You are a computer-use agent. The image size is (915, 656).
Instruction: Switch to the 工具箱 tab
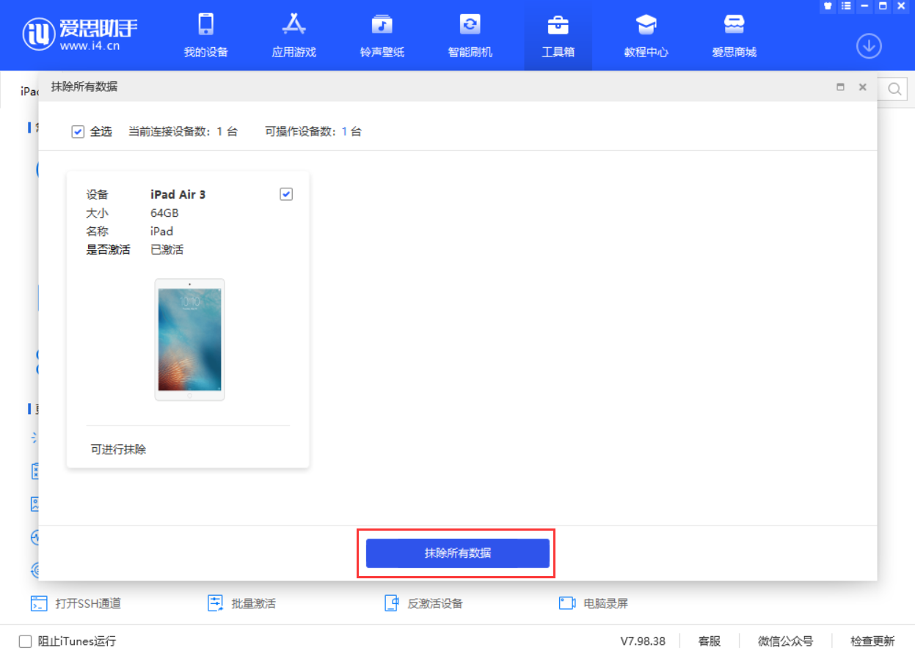click(x=558, y=34)
